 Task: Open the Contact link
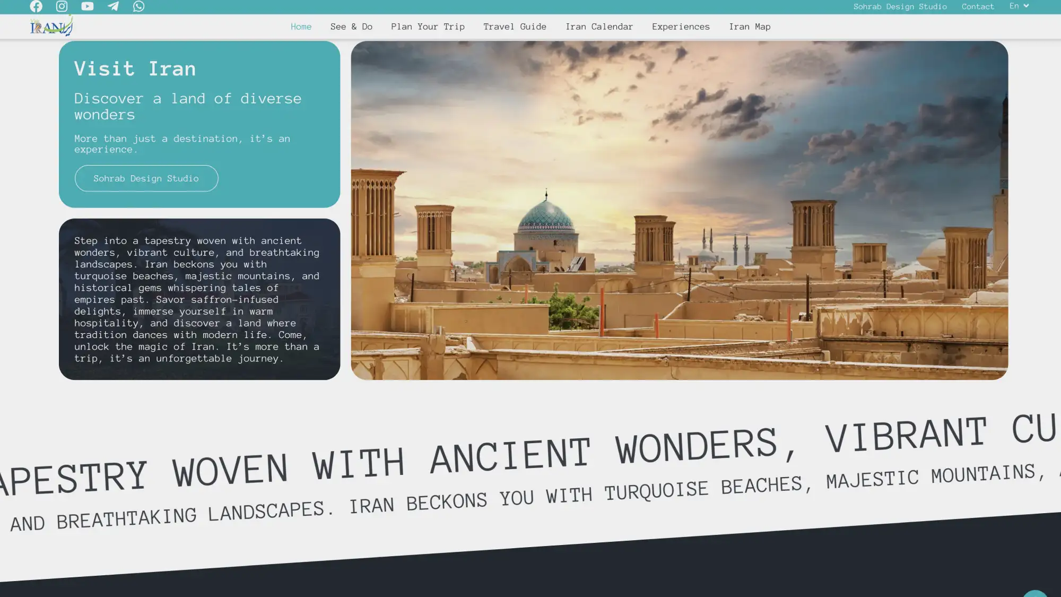click(978, 6)
